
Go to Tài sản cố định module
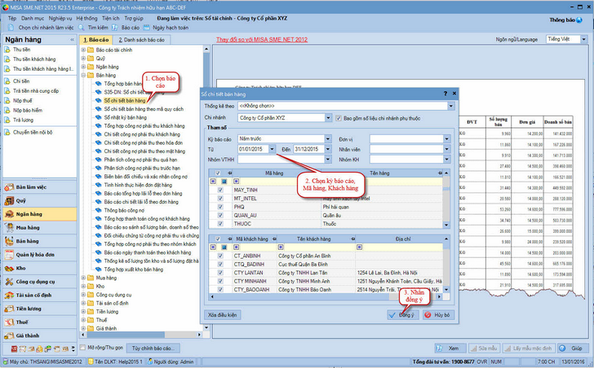click(40, 295)
